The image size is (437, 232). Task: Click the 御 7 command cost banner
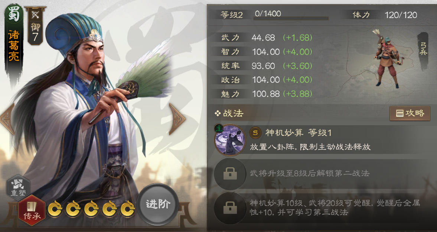click(35, 26)
